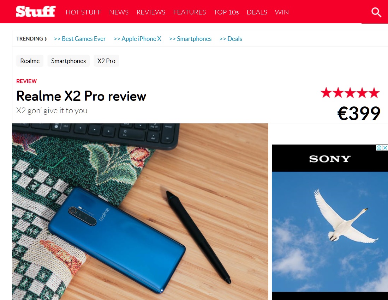Select the X2 Pro tag button

click(x=106, y=61)
